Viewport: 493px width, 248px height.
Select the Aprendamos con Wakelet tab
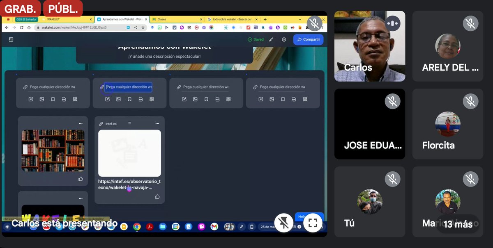(122, 19)
